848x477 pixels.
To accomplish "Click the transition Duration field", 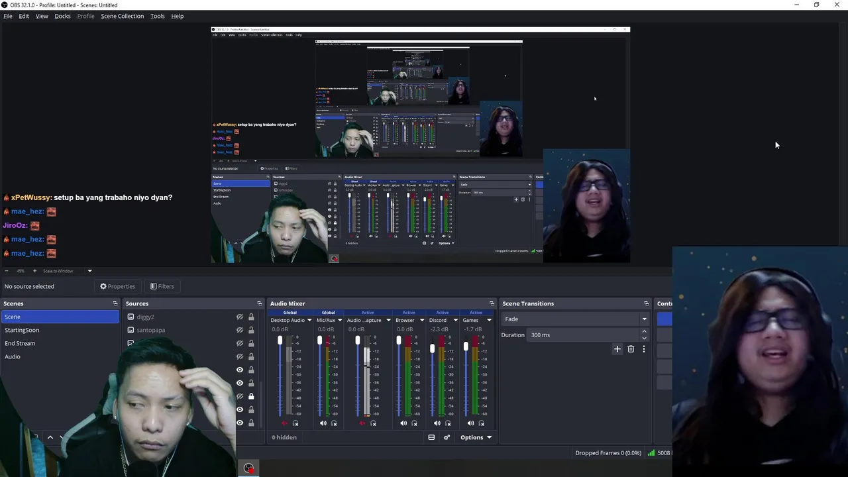I will click(x=584, y=335).
